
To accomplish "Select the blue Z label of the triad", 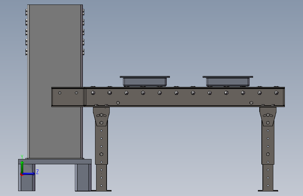I will click(37, 172).
